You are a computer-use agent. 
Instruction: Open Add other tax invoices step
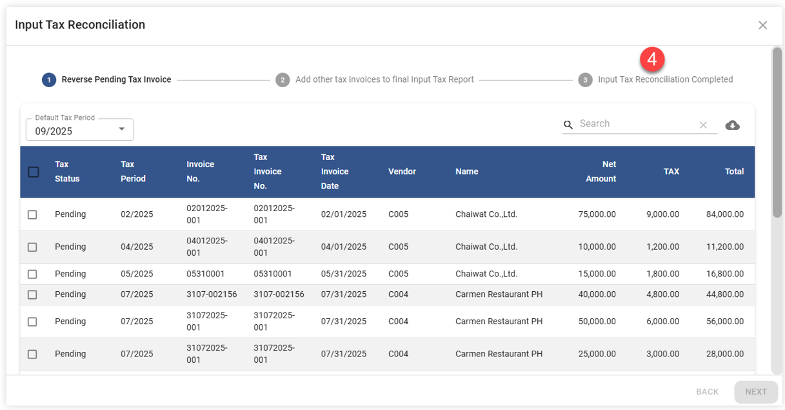point(384,80)
